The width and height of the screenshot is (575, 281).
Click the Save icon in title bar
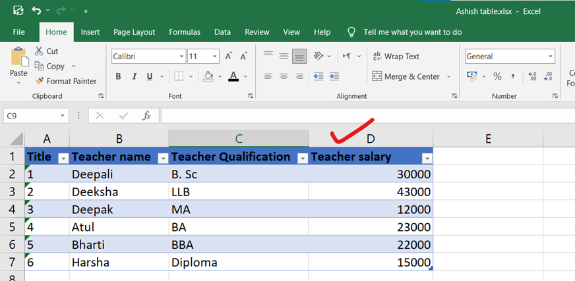pos(18,11)
